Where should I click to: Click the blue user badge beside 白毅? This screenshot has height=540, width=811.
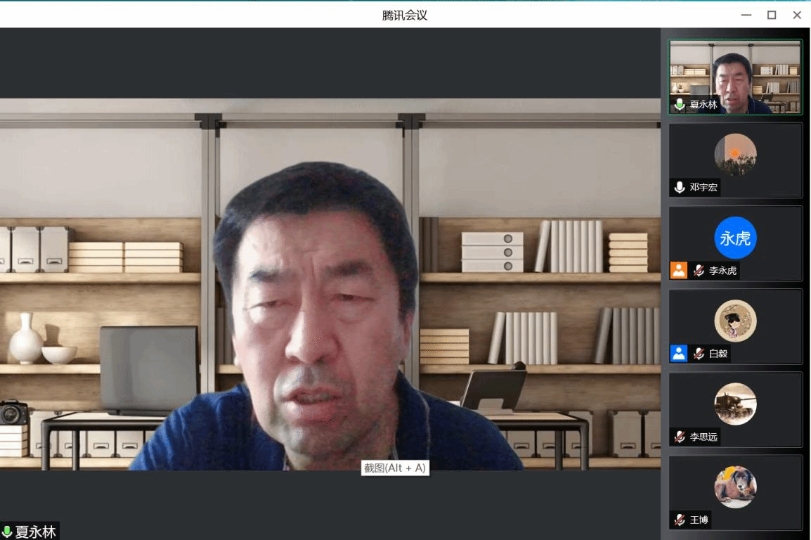tap(678, 354)
